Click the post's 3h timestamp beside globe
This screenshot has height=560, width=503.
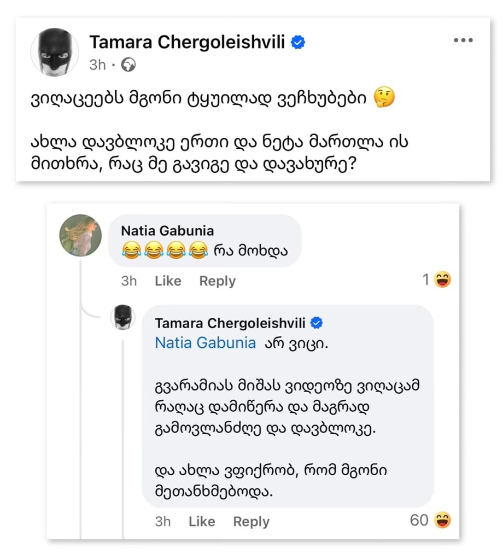tap(97, 65)
